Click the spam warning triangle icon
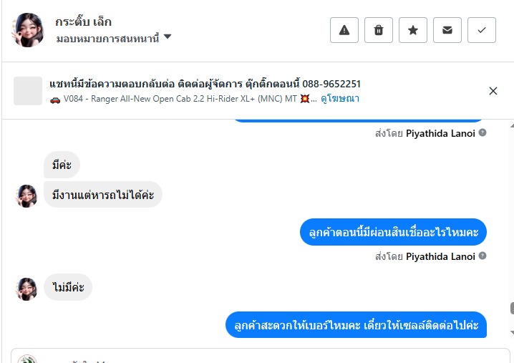The height and width of the screenshot is (363, 514). click(344, 30)
